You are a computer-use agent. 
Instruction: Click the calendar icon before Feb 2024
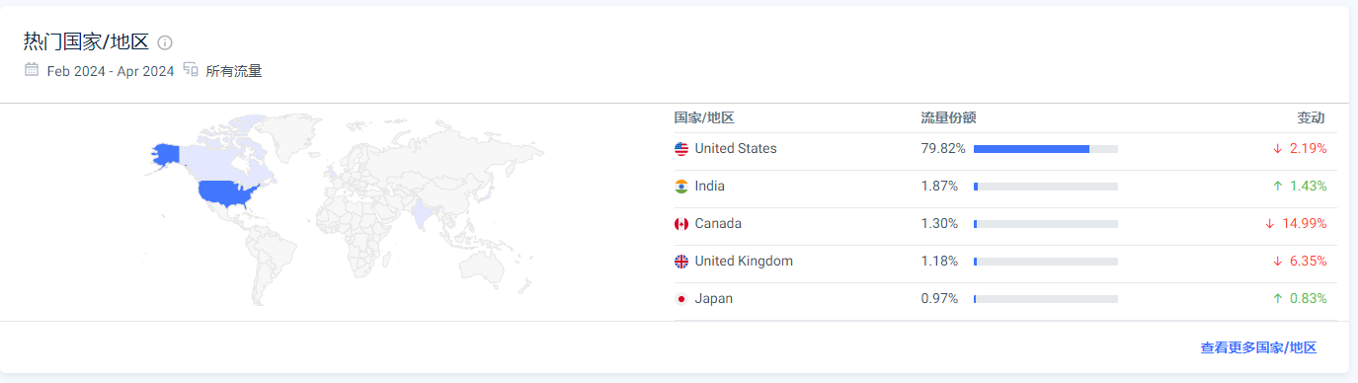(x=32, y=70)
